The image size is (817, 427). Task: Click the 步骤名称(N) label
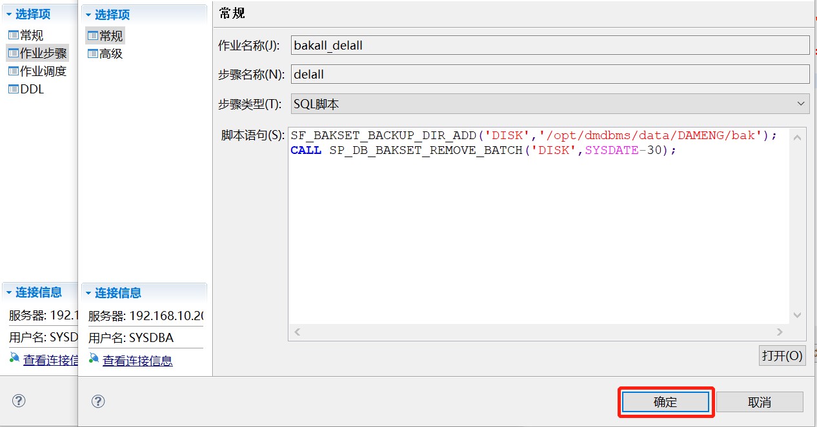(x=251, y=75)
